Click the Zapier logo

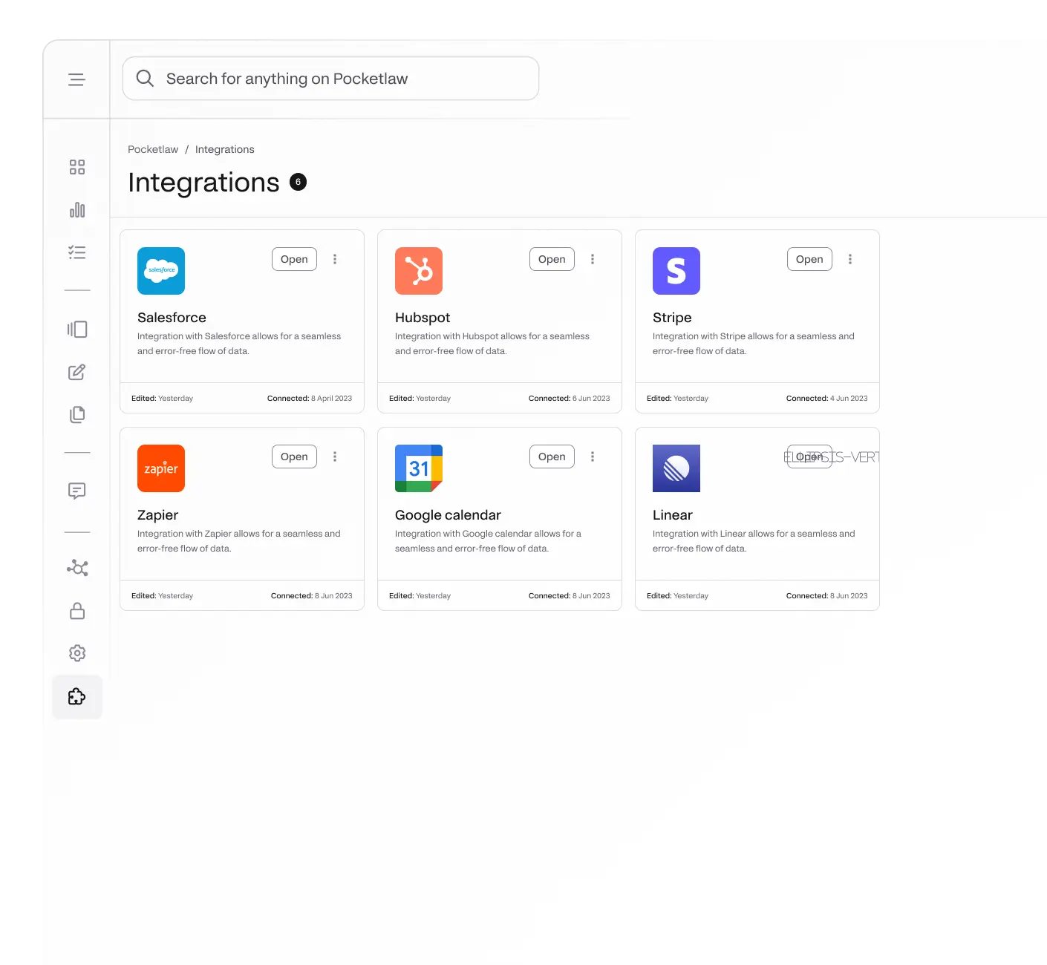[x=161, y=468]
